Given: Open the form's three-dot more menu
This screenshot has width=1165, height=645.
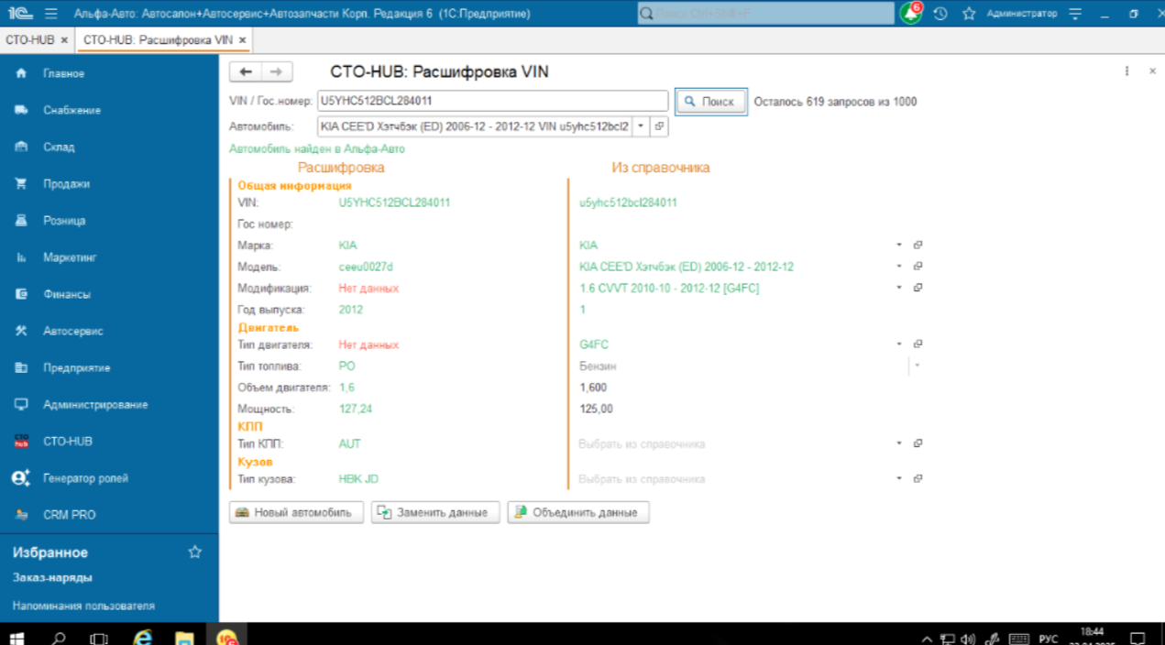Looking at the screenshot, I should [x=1127, y=71].
